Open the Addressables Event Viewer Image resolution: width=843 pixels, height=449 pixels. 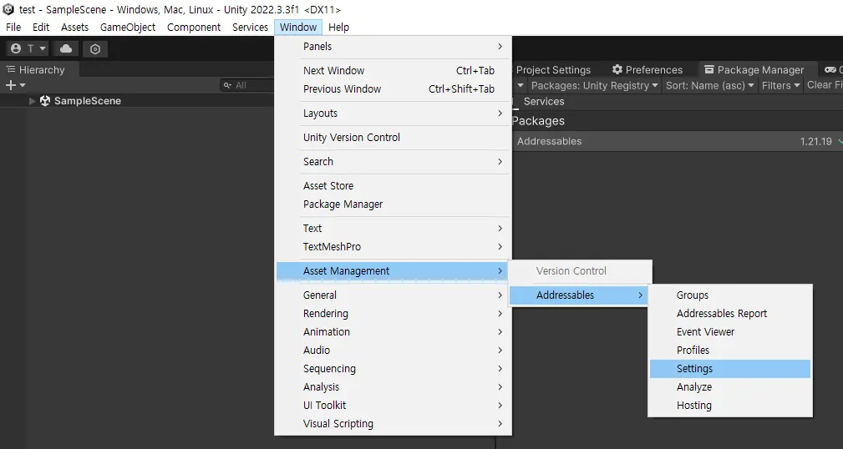[730, 332]
